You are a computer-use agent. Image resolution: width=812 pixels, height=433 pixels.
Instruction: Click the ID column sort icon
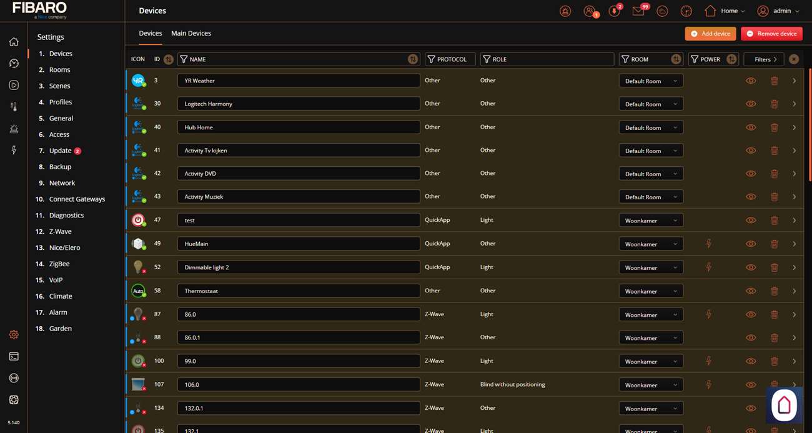[x=169, y=59]
